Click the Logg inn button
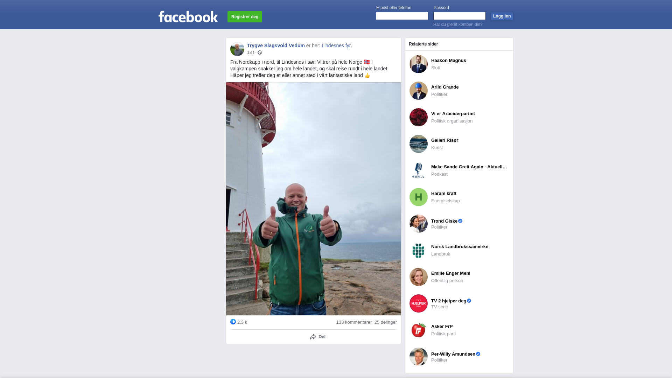The image size is (672, 378). click(x=502, y=16)
